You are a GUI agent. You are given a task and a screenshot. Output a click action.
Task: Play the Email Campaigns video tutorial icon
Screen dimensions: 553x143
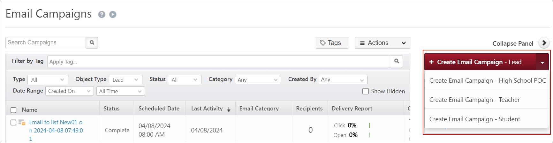pyautogui.click(x=113, y=15)
